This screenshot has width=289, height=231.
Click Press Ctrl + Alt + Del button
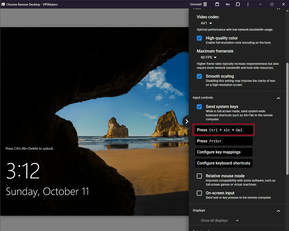coord(224,130)
